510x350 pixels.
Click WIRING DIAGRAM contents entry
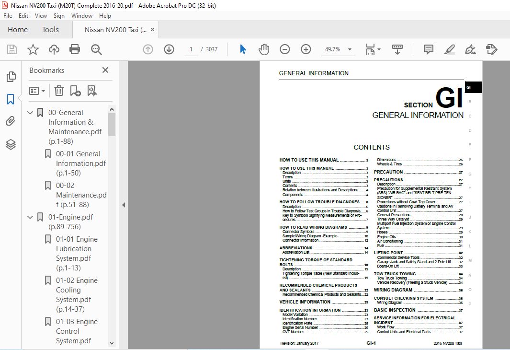[x=418, y=290]
